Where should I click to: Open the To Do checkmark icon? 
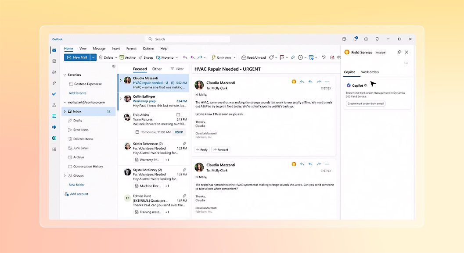pos(54,94)
